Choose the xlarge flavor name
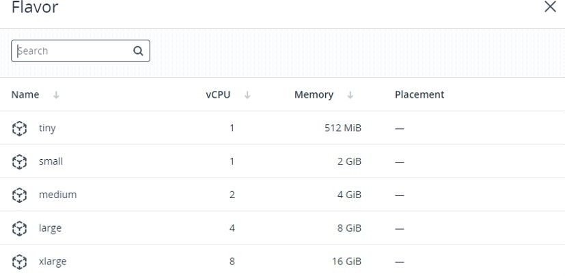This screenshot has height=276, width=565. pyautogui.click(x=53, y=261)
